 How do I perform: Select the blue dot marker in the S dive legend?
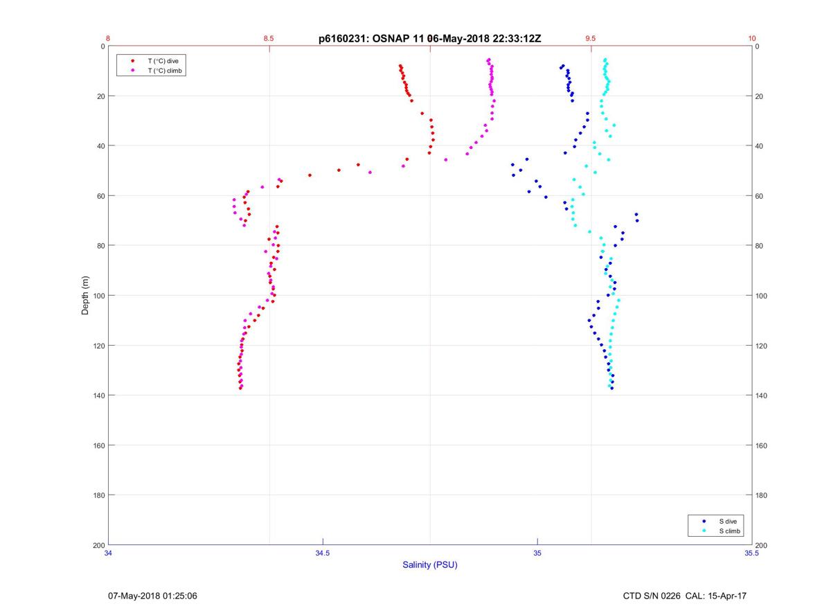pyautogui.click(x=704, y=521)
